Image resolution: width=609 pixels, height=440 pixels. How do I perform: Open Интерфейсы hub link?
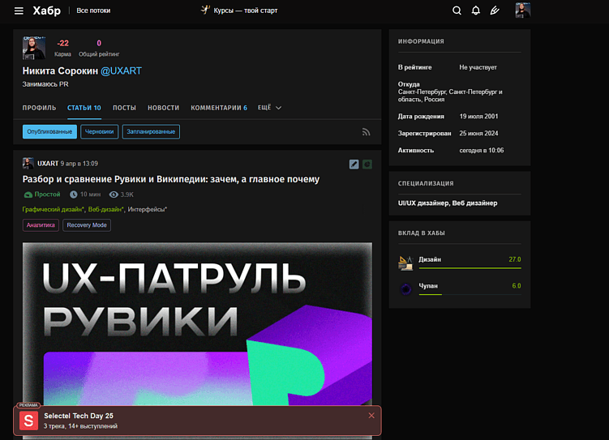point(148,210)
